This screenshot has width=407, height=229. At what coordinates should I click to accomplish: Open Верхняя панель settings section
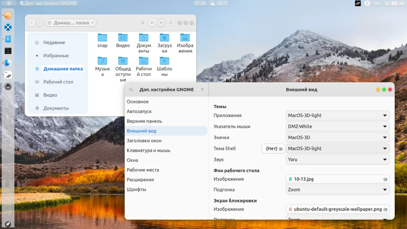[x=144, y=121]
